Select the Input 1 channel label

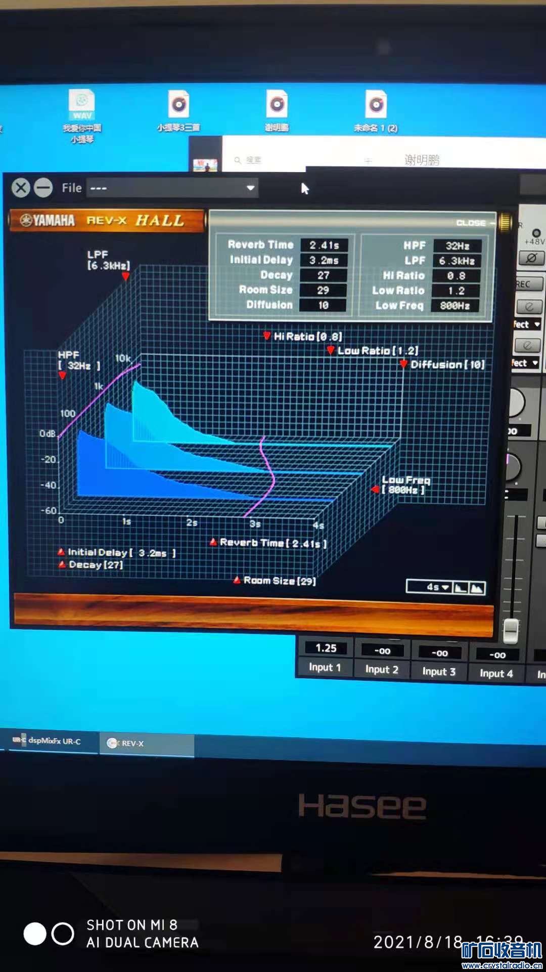click(325, 667)
